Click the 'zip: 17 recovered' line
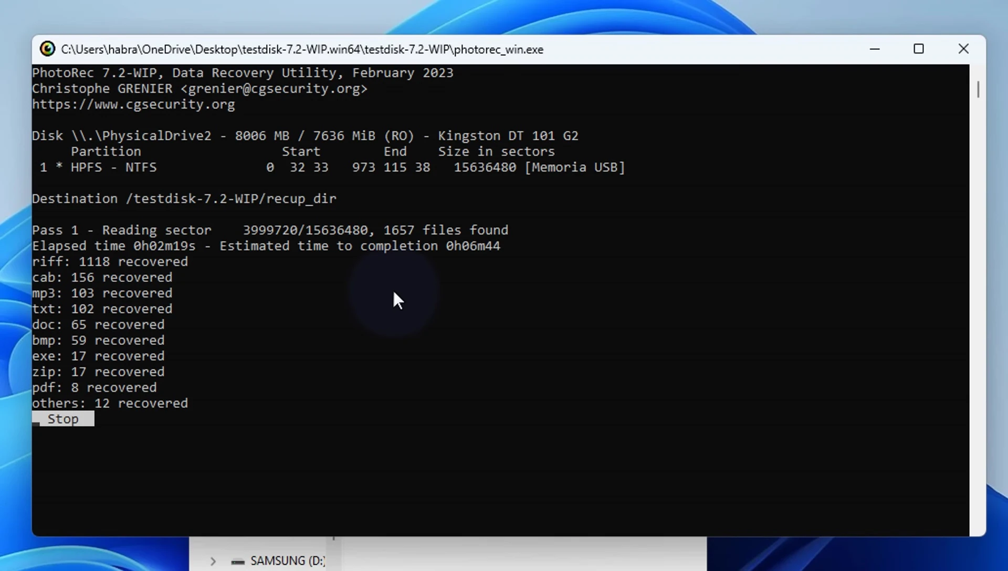 [x=98, y=372]
